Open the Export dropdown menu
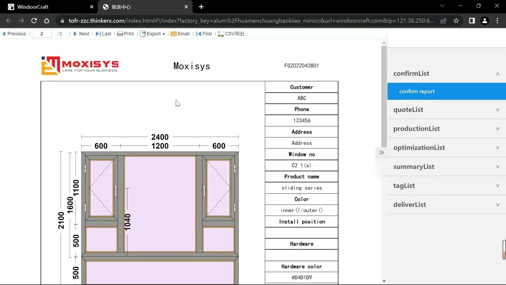Image resolution: width=506 pixels, height=285 pixels. coord(153,34)
